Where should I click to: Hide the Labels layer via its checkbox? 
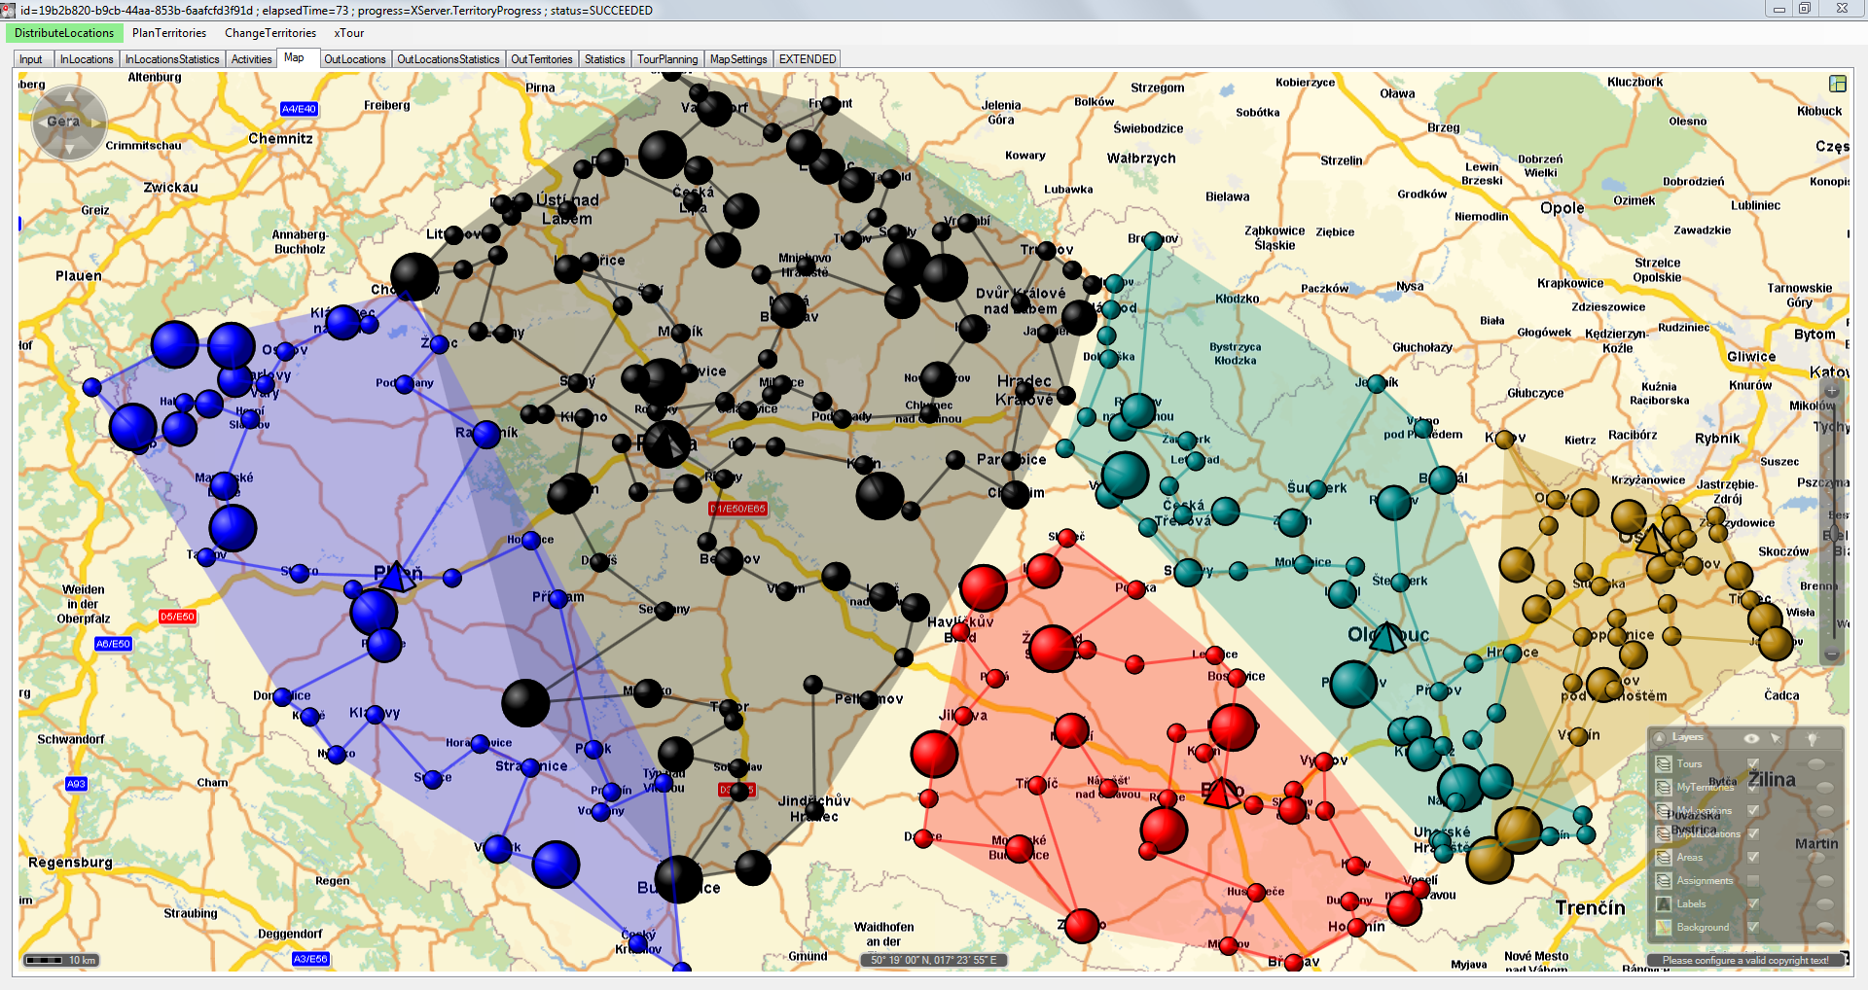pos(1753,903)
